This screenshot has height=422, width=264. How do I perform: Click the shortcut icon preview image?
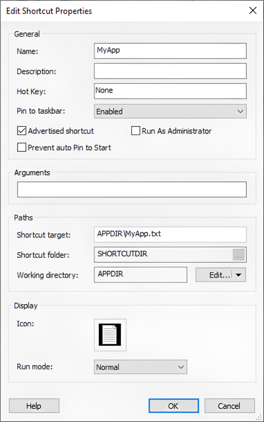tap(110, 335)
